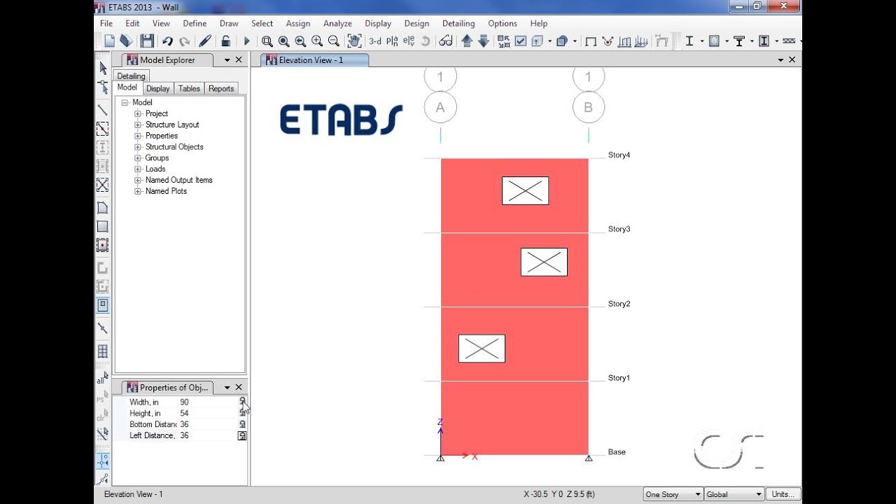Toggle snap to points icon at bottom left

click(103, 461)
